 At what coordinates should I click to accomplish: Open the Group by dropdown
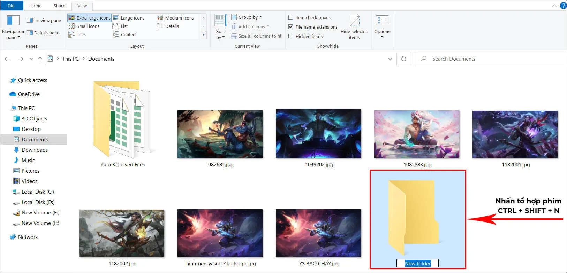tap(250, 17)
